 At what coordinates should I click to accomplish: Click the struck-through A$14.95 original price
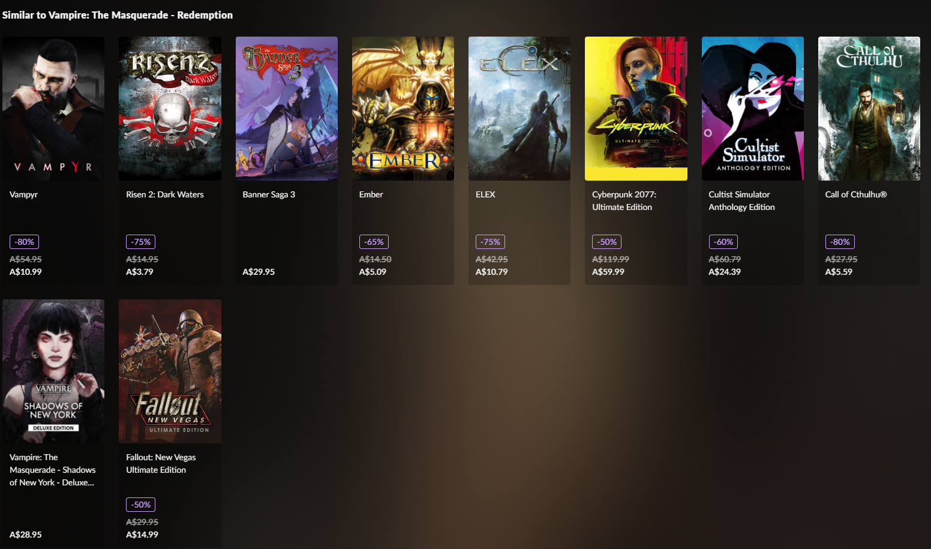(142, 259)
